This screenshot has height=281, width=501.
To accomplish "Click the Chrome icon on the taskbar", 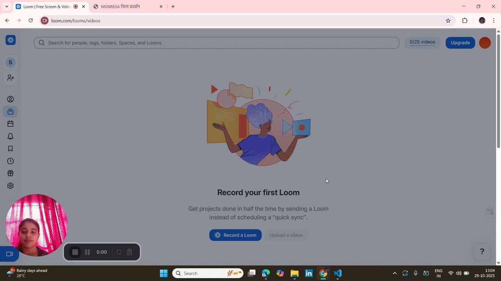I will click(323, 273).
